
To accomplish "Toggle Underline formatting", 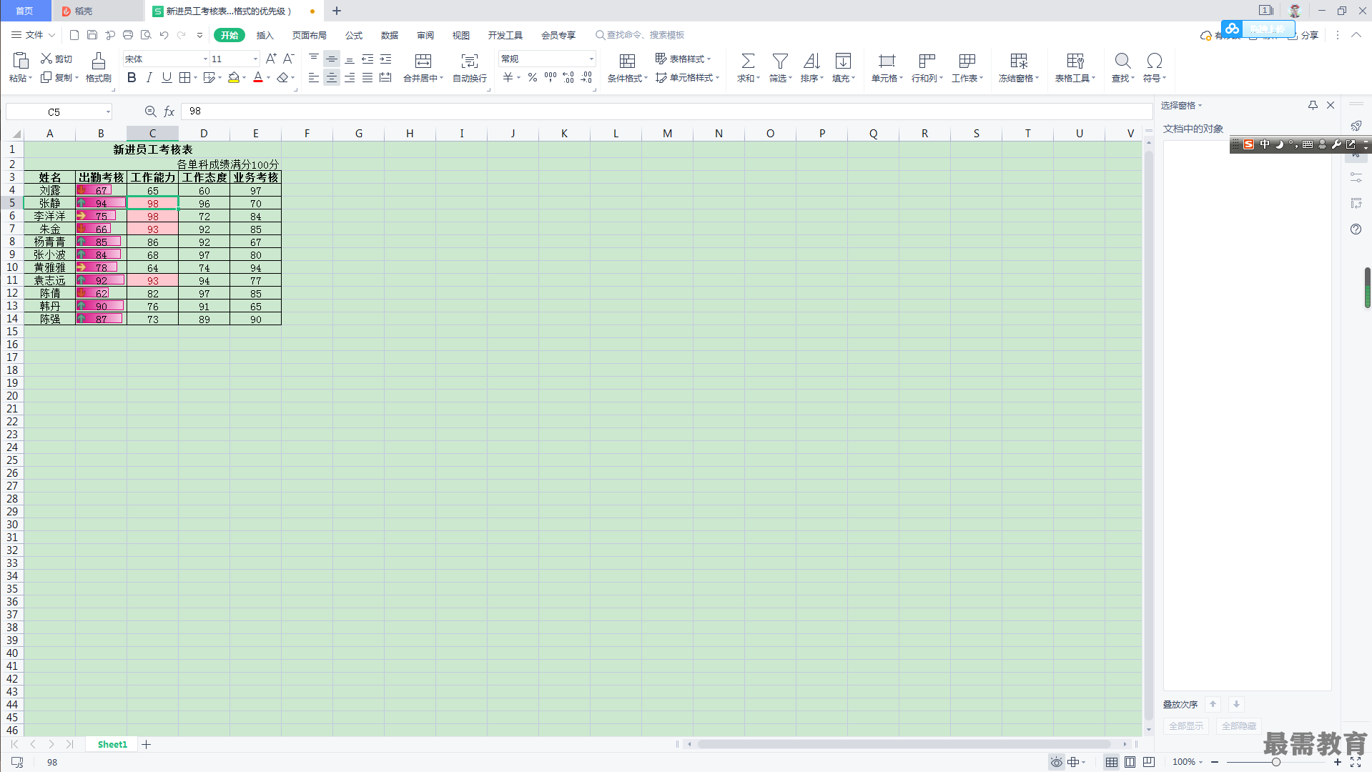I will (167, 77).
